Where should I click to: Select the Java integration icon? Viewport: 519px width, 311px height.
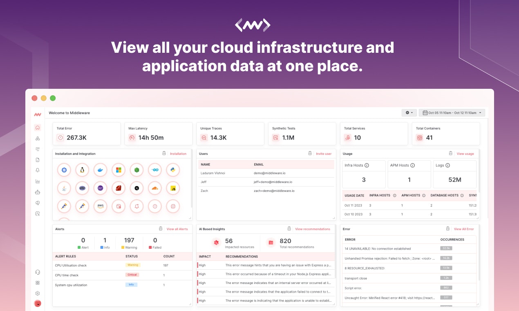tap(64, 188)
